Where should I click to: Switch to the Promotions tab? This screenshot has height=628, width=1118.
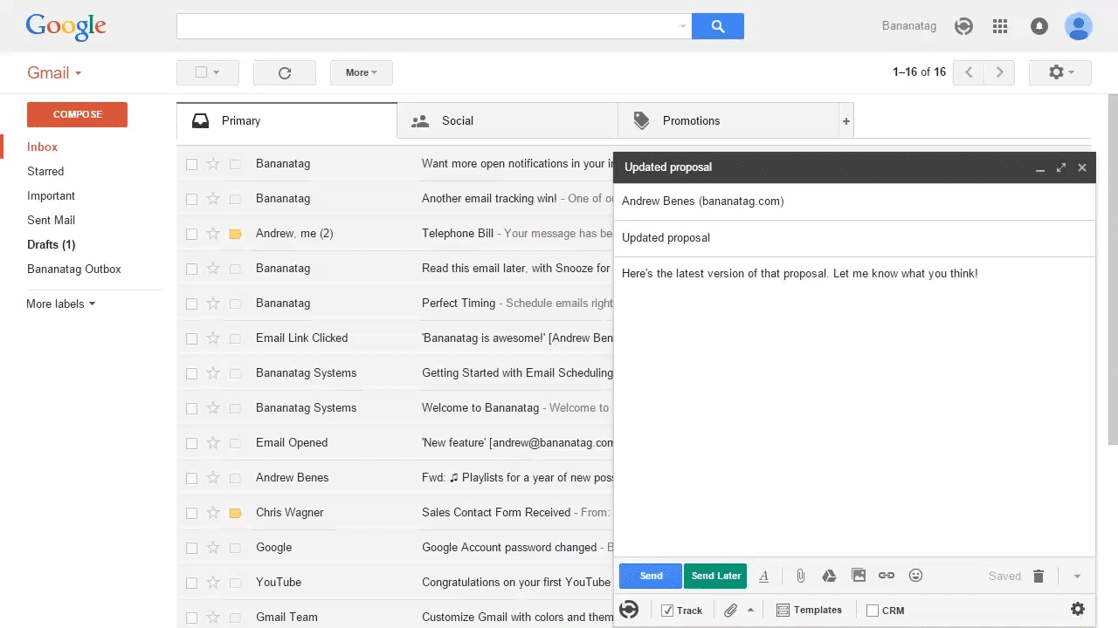coord(728,121)
